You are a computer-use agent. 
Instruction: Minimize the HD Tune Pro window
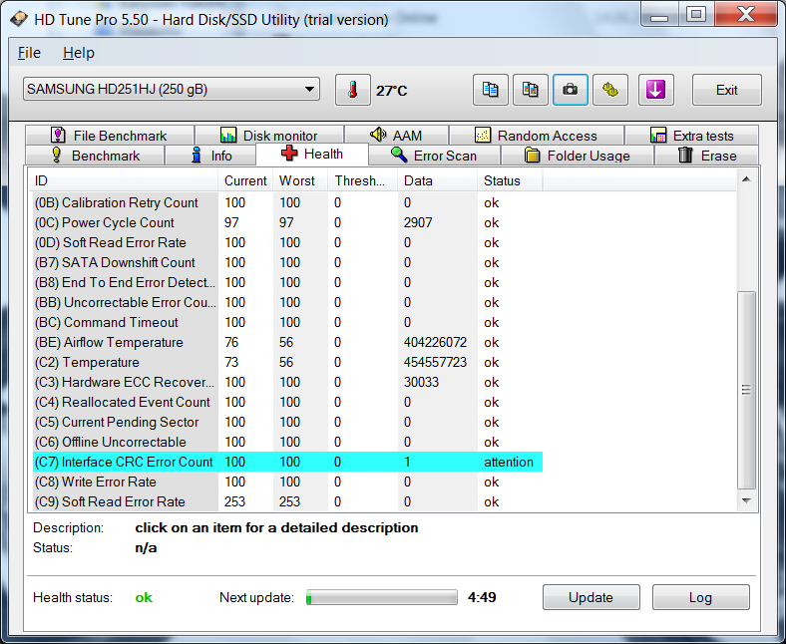coord(659,15)
